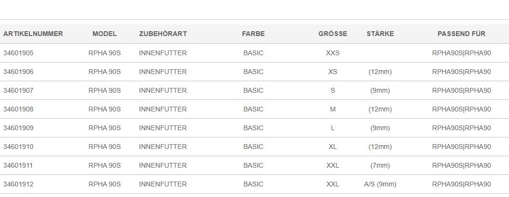Click the XXS size cell
This screenshot has width=509, height=197.
[x=333, y=53]
